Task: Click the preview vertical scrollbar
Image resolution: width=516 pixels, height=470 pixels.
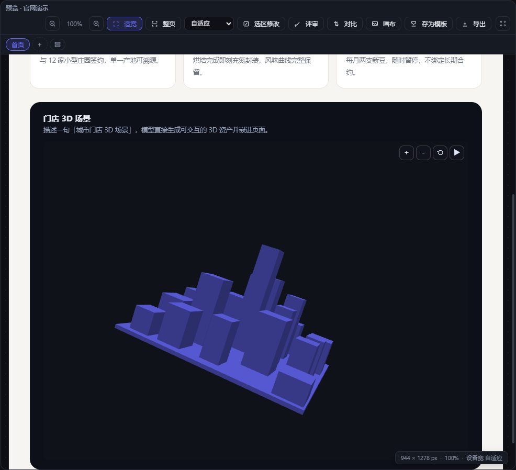Action: tap(513, 319)
